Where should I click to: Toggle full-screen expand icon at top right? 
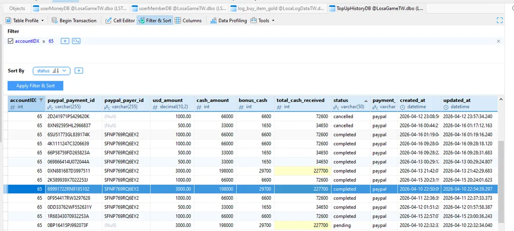[x=499, y=21]
